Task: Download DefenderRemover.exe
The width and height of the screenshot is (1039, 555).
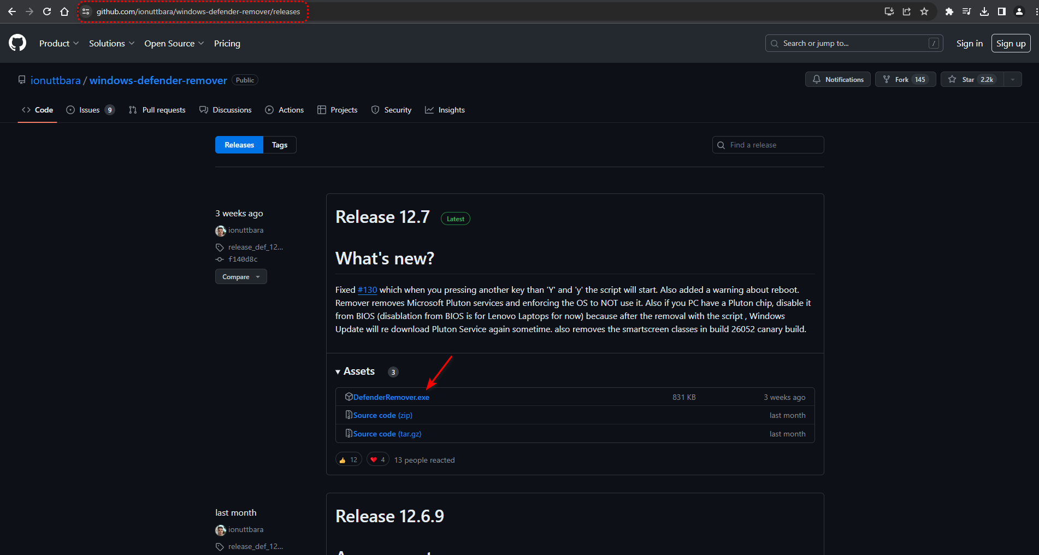Action: tap(391, 397)
